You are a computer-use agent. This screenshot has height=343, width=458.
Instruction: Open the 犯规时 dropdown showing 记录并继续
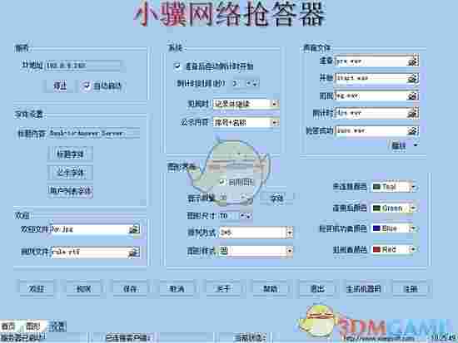point(275,104)
